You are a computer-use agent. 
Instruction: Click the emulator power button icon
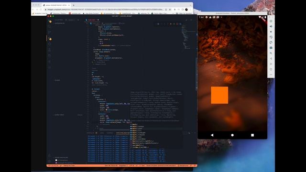pos(271,21)
